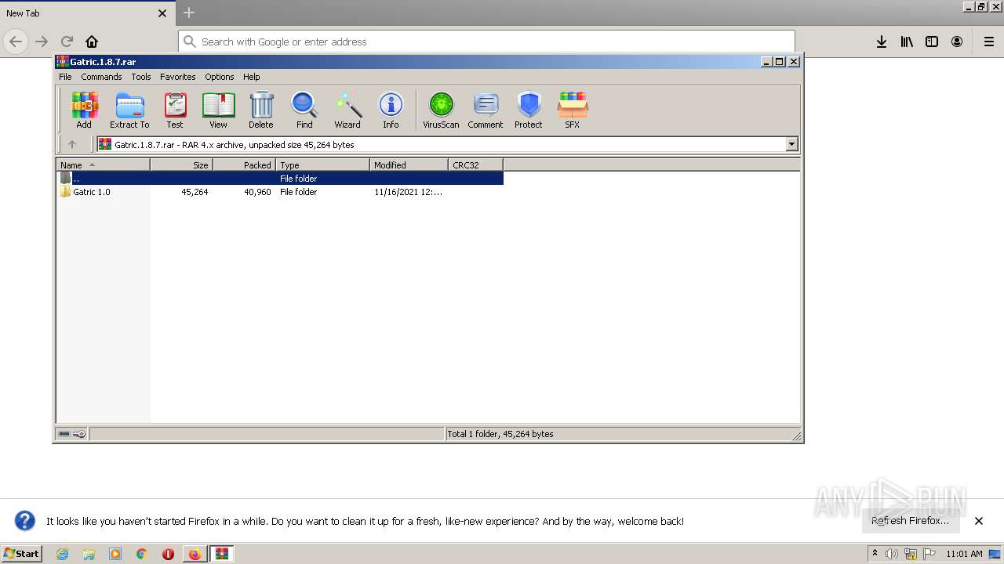Screen dimensions: 1004x564
Task: Start VirusScan on the archive
Action: [x=441, y=110]
